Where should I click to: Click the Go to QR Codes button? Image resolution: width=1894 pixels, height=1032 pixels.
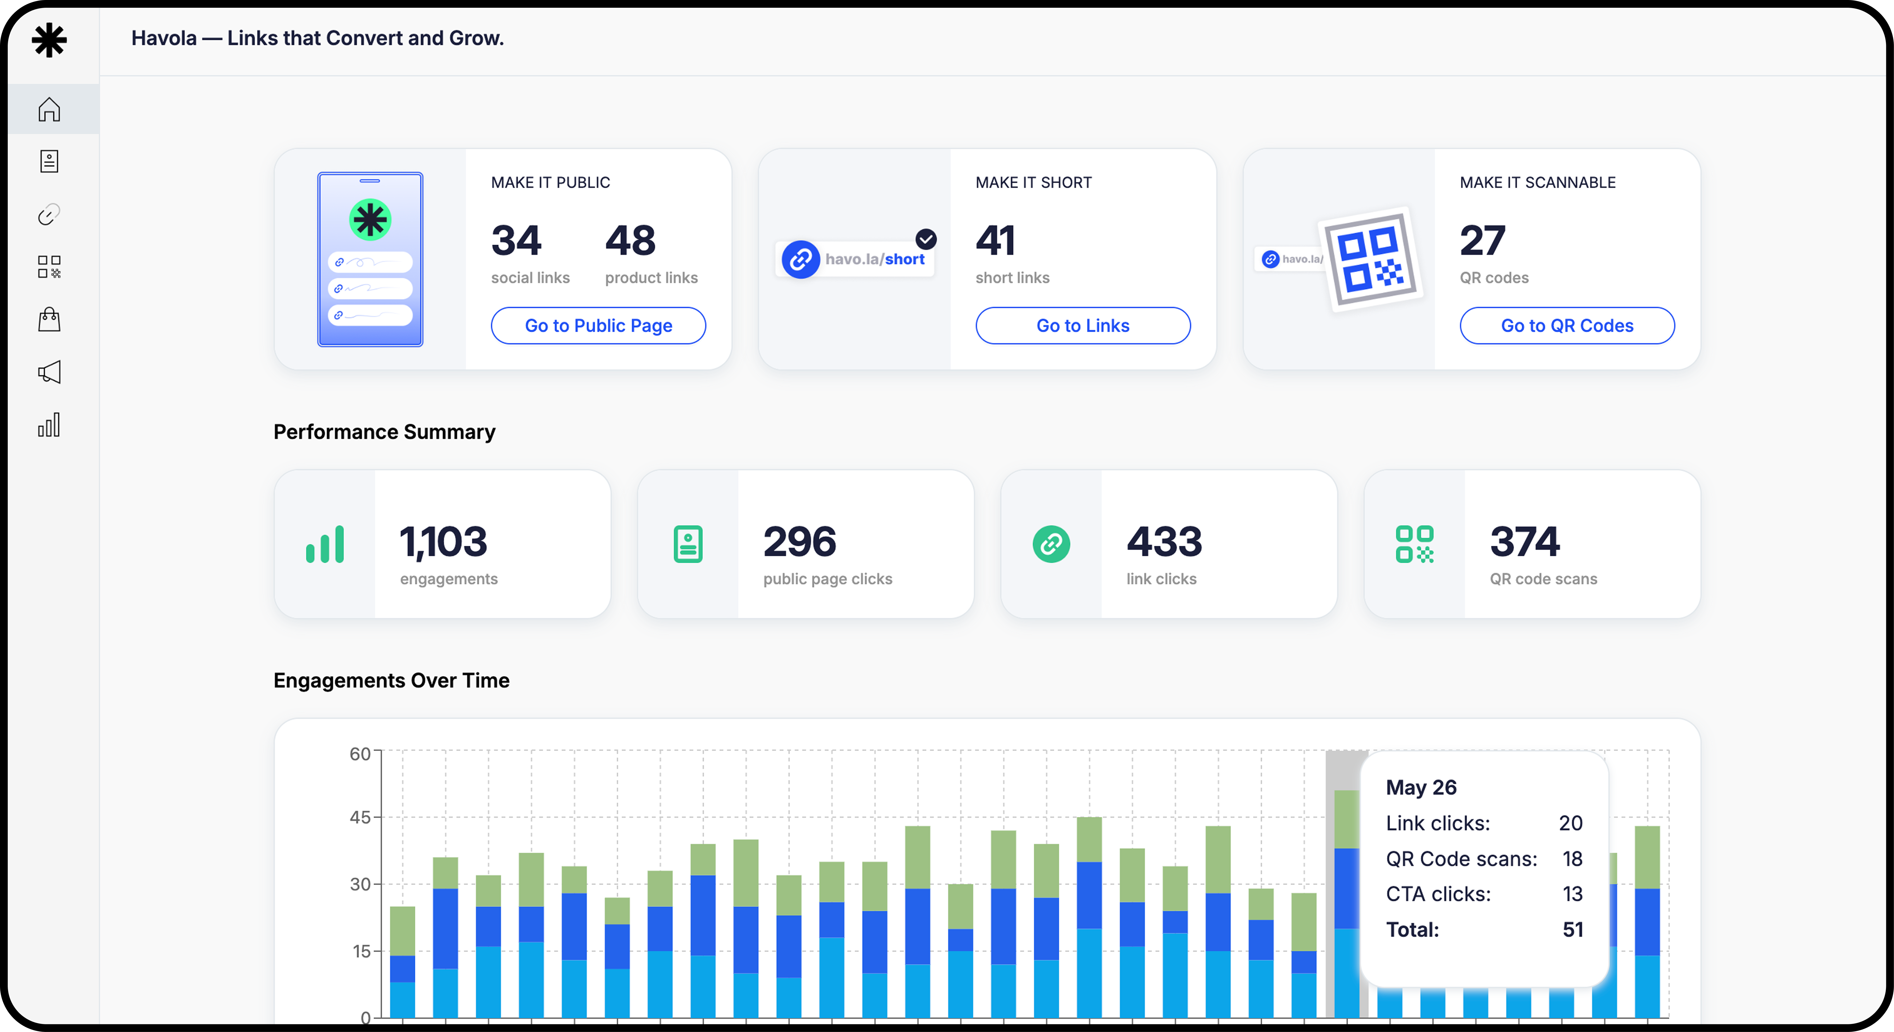click(x=1567, y=326)
